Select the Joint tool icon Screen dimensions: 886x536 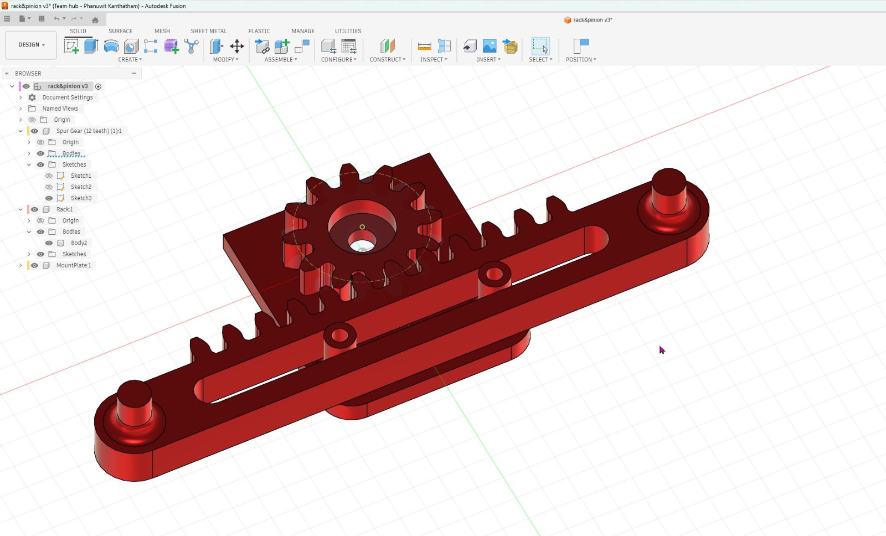(302, 46)
